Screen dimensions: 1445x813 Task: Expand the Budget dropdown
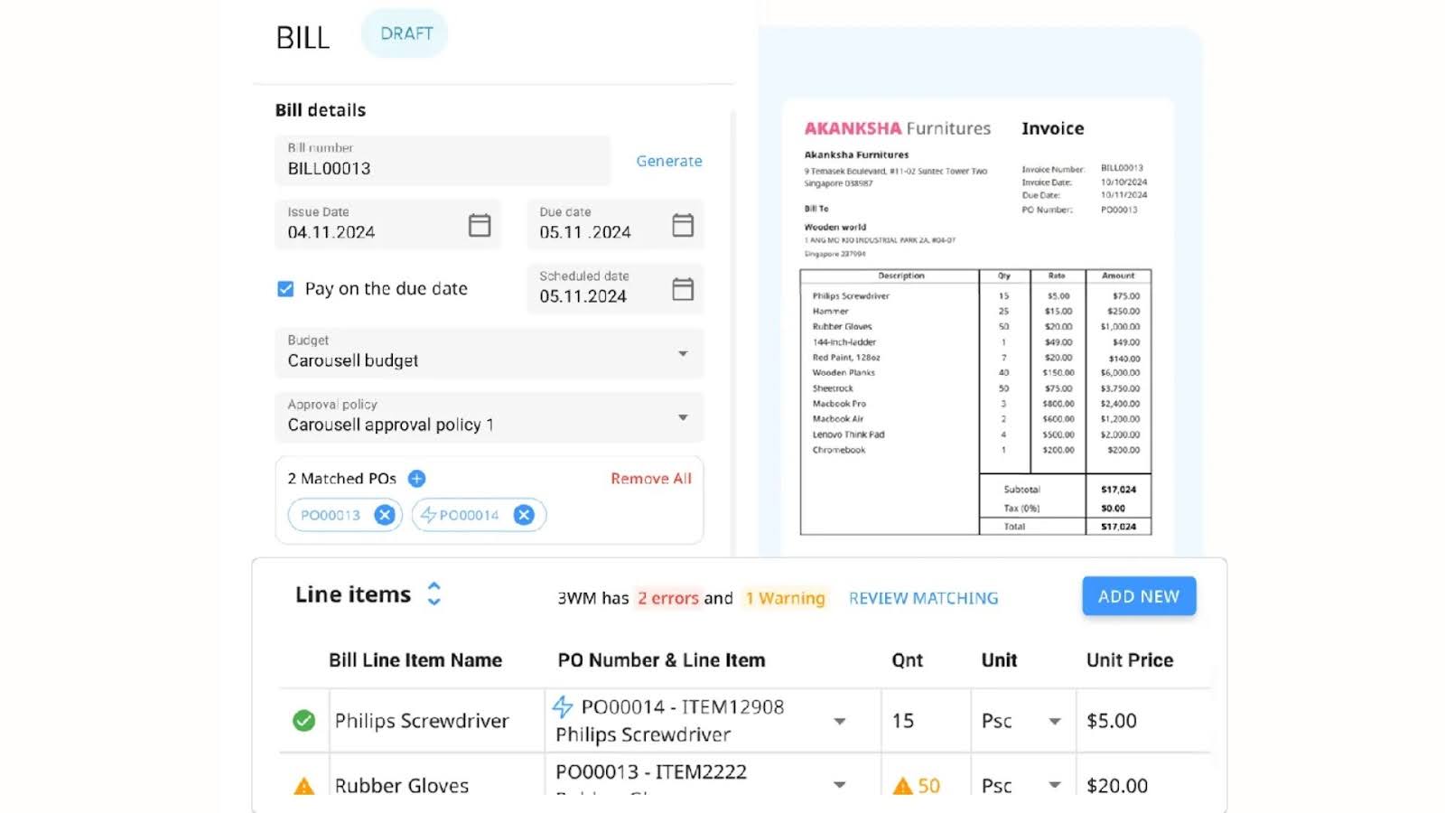(683, 353)
